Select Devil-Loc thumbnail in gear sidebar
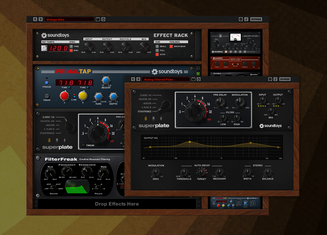Viewport: 327px width, 235px height. [x=235, y=63]
